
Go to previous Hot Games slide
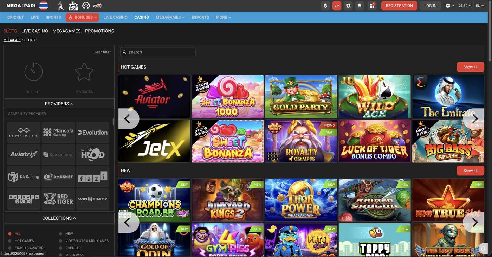coord(128,119)
